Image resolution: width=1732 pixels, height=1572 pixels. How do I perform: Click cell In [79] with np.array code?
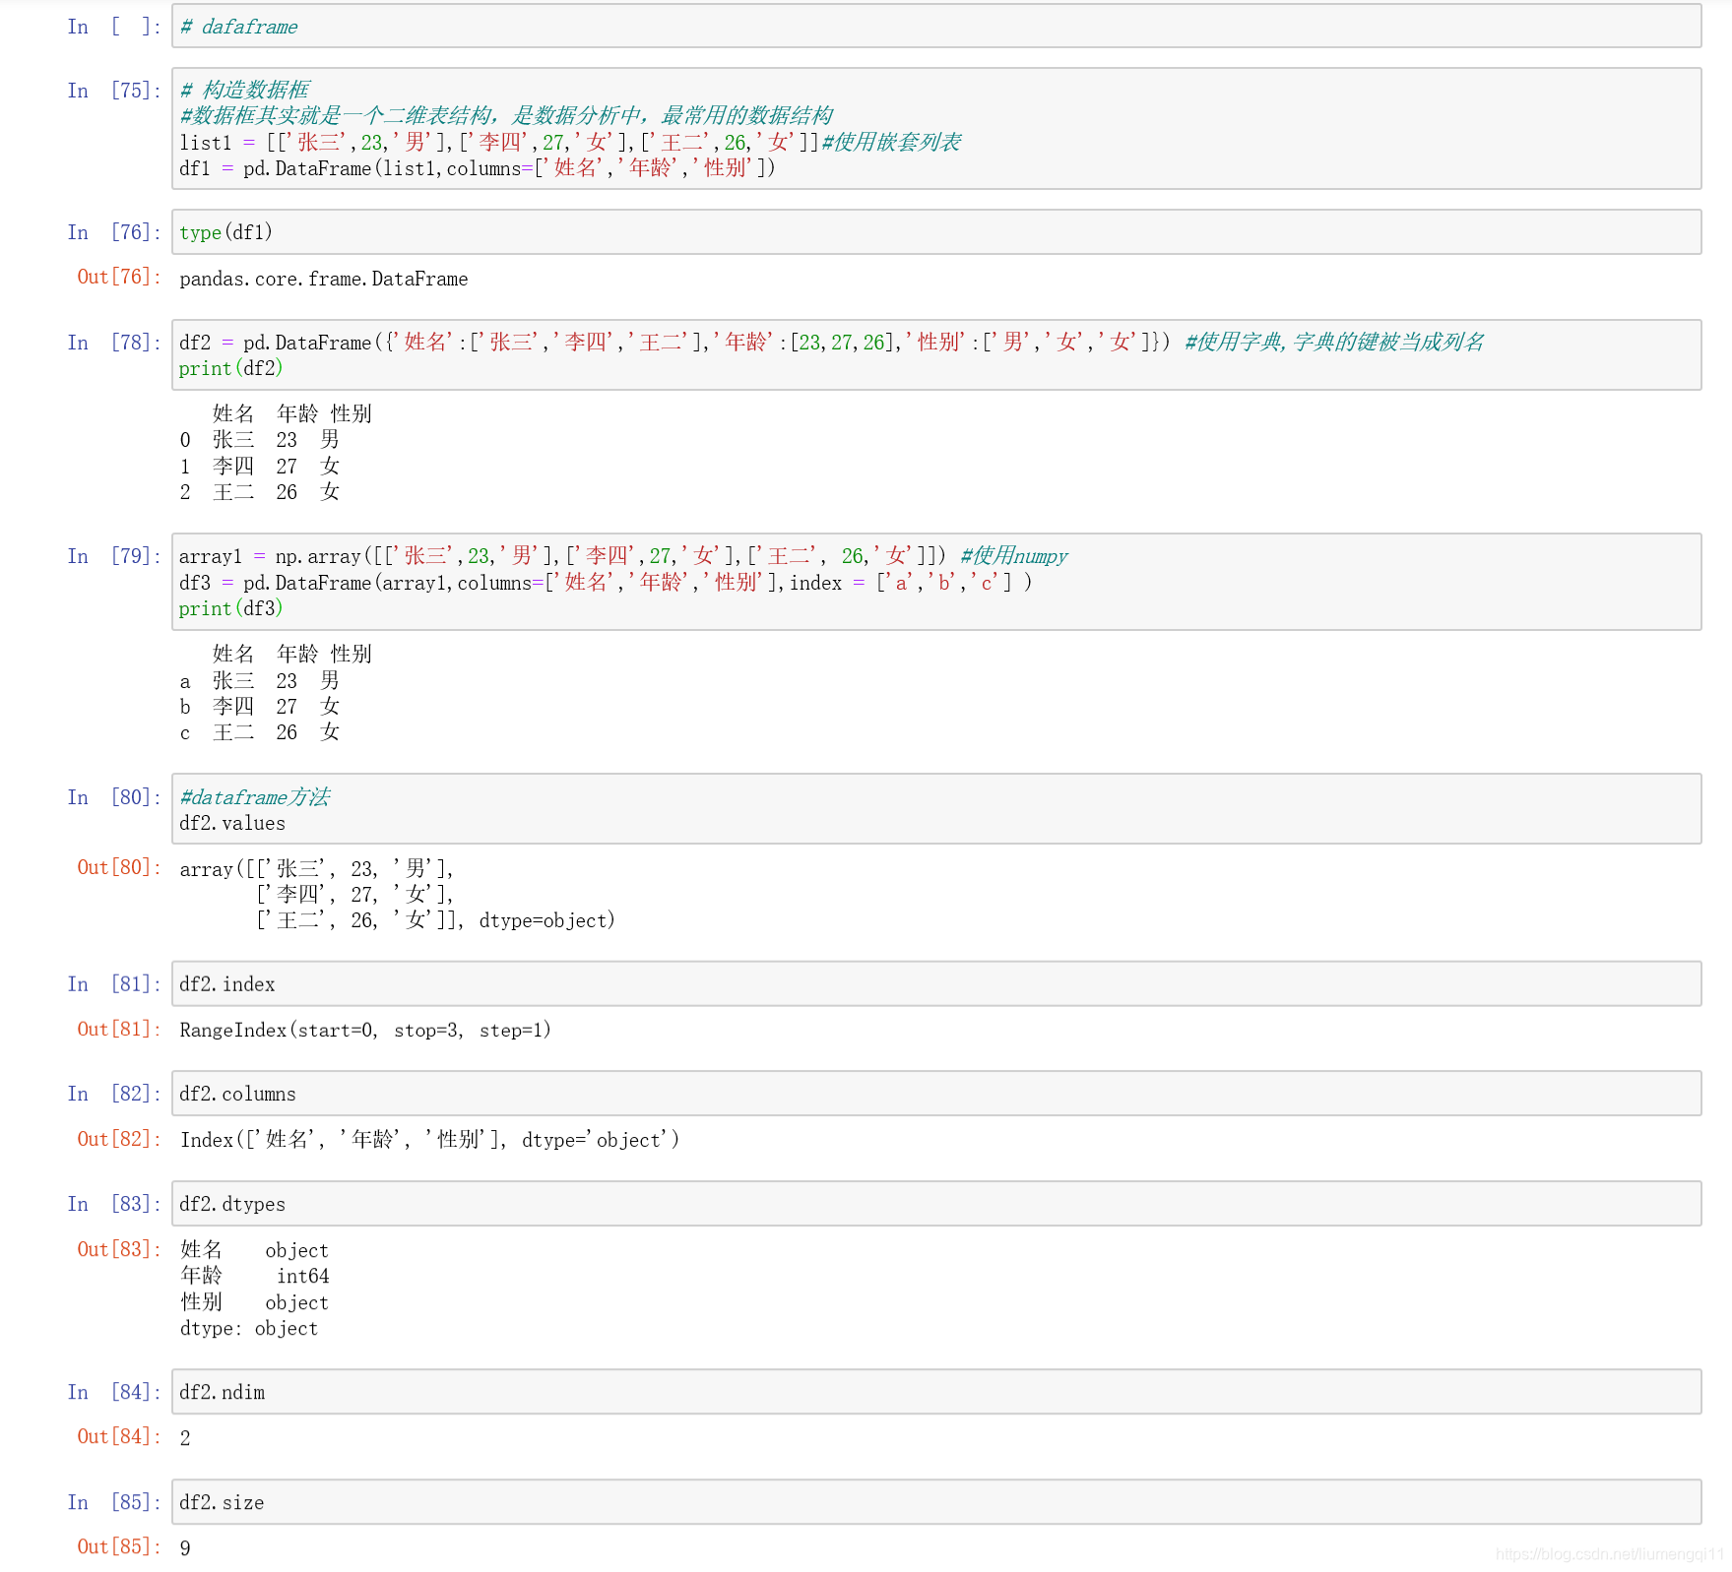coord(936,582)
